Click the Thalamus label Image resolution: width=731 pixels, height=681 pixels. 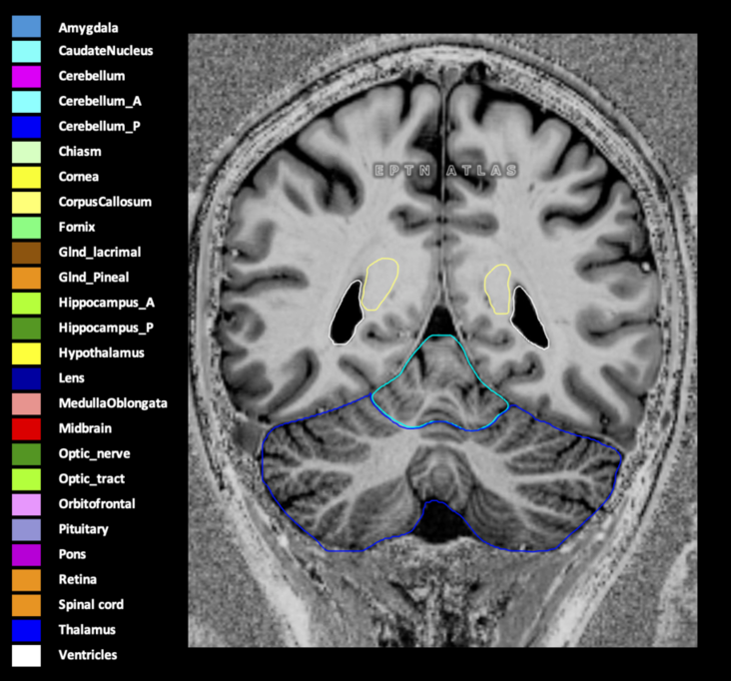(87, 629)
